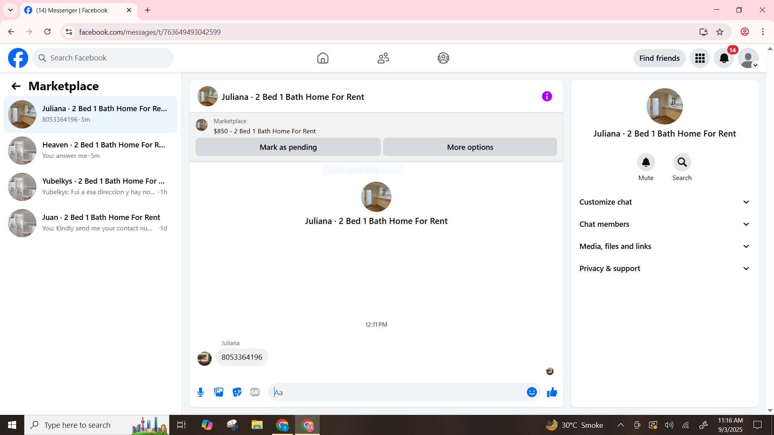
Task: Open the Juan conversation in the list
Action: (x=91, y=223)
